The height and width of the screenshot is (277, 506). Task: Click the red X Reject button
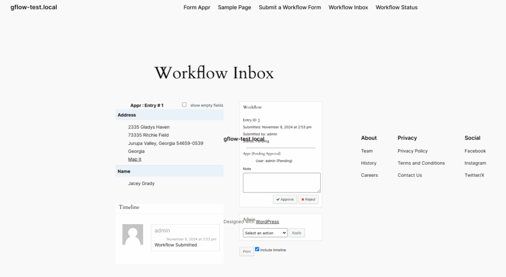308,199
